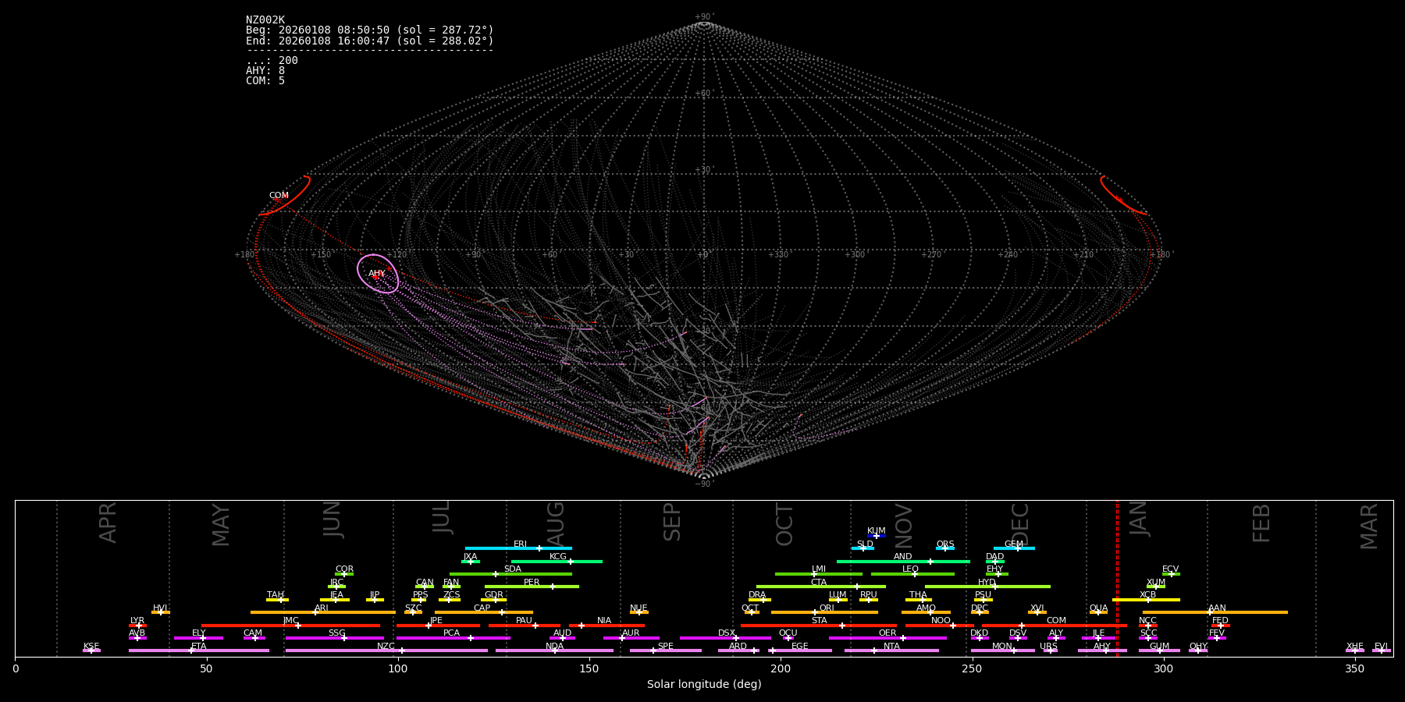
Task: Click the Beg: 20260108 08:50:50 line
Action: (x=370, y=30)
